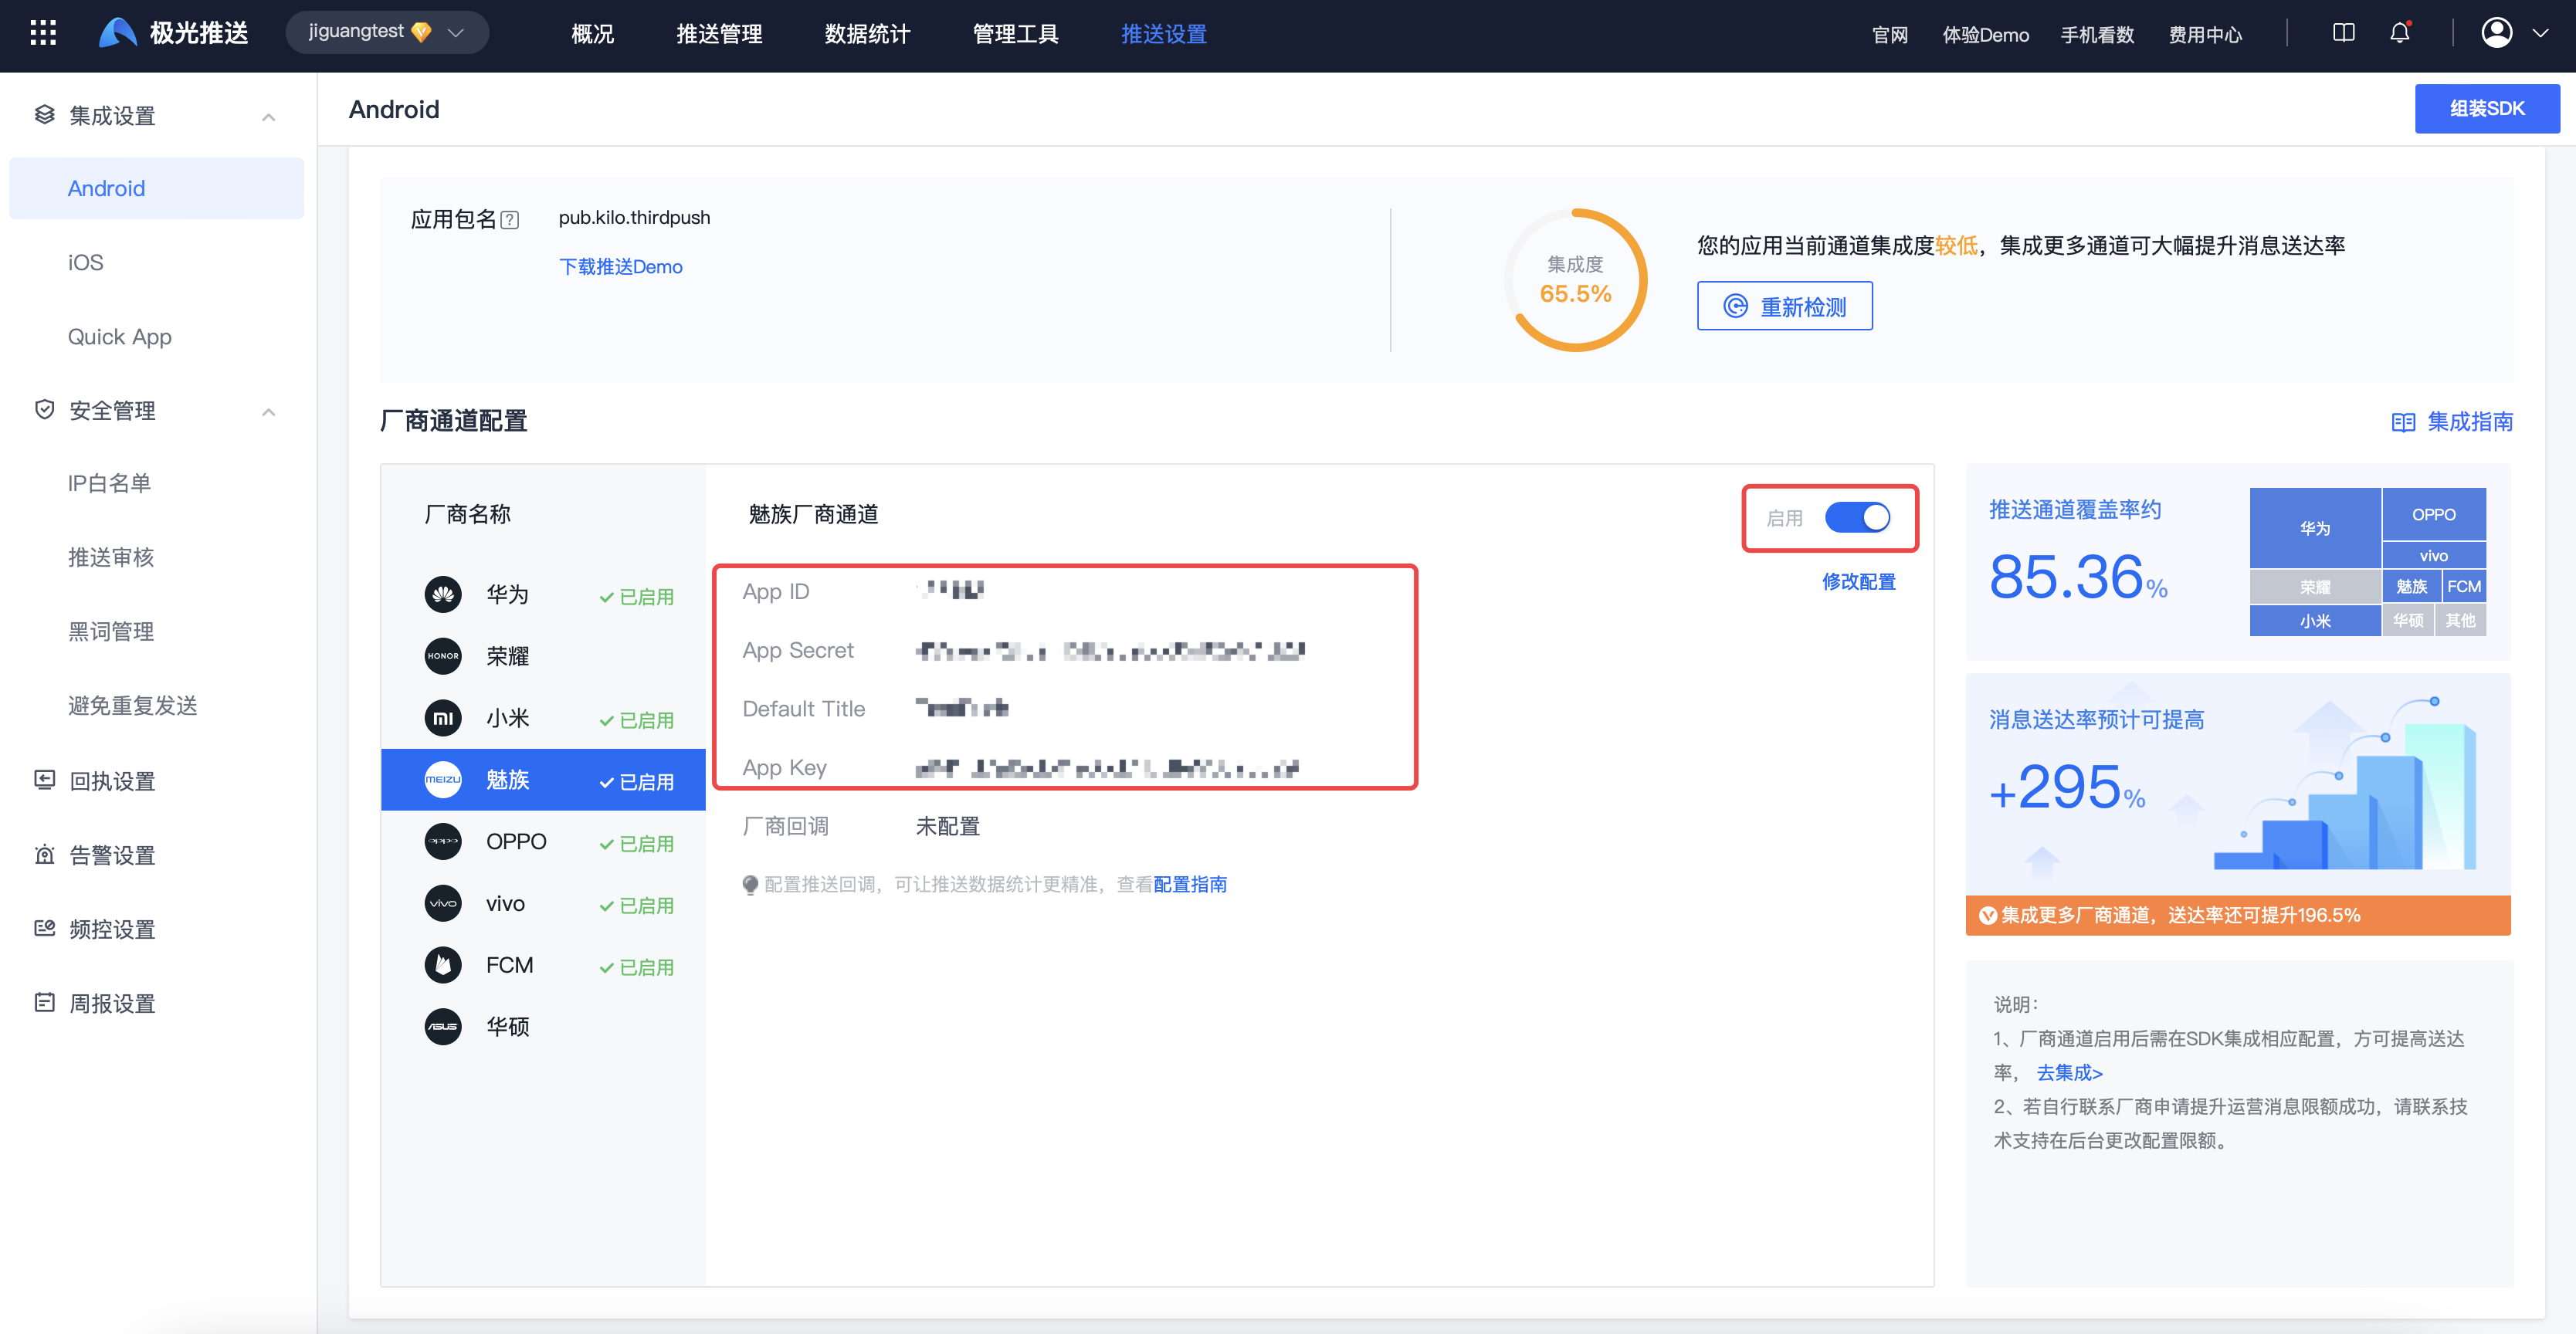Open 手机看数 in top bar
This screenshot has width=2576, height=1334.
(x=2097, y=35)
